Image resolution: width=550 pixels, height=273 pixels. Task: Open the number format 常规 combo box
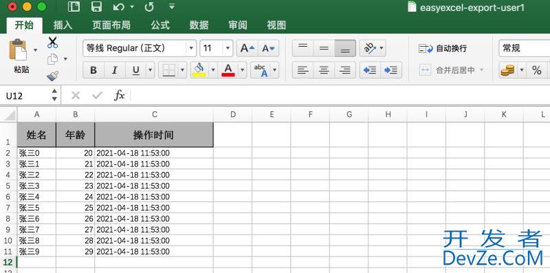click(524, 48)
